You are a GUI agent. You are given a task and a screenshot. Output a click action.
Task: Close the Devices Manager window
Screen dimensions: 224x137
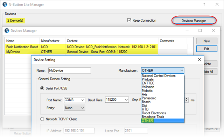coord(213,30)
